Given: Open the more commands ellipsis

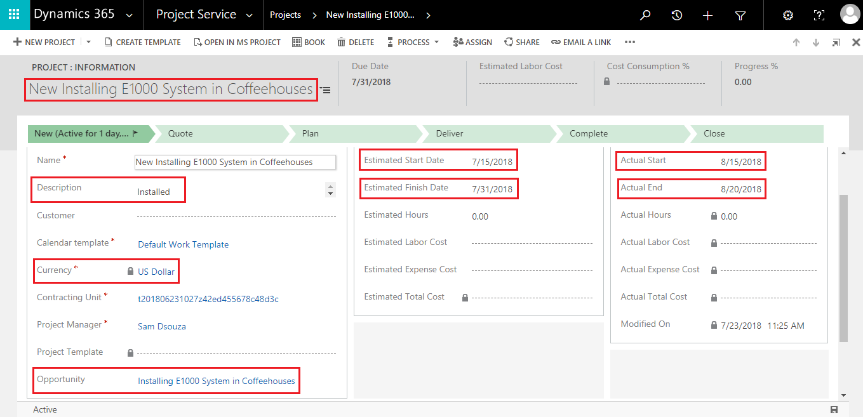Looking at the screenshot, I should point(630,42).
